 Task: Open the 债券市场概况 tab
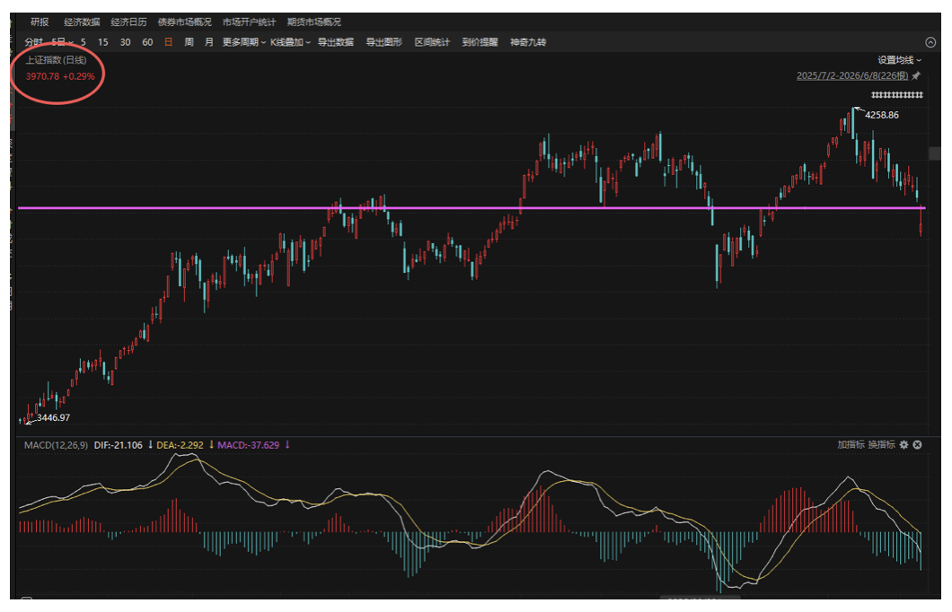coord(185,22)
